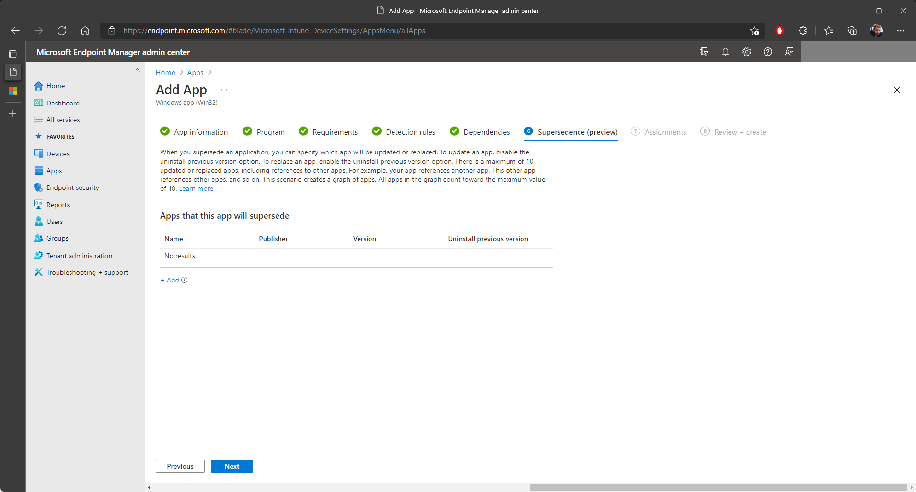Open the user profile avatar
The height and width of the screenshot is (492, 916).
point(876,31)
